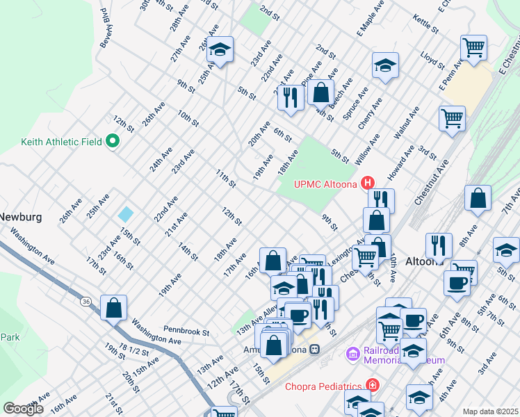This screenshot has width=520, height=417.
Task: Select the coffee cup marker near 8th Ave
Action: [457, 285]
